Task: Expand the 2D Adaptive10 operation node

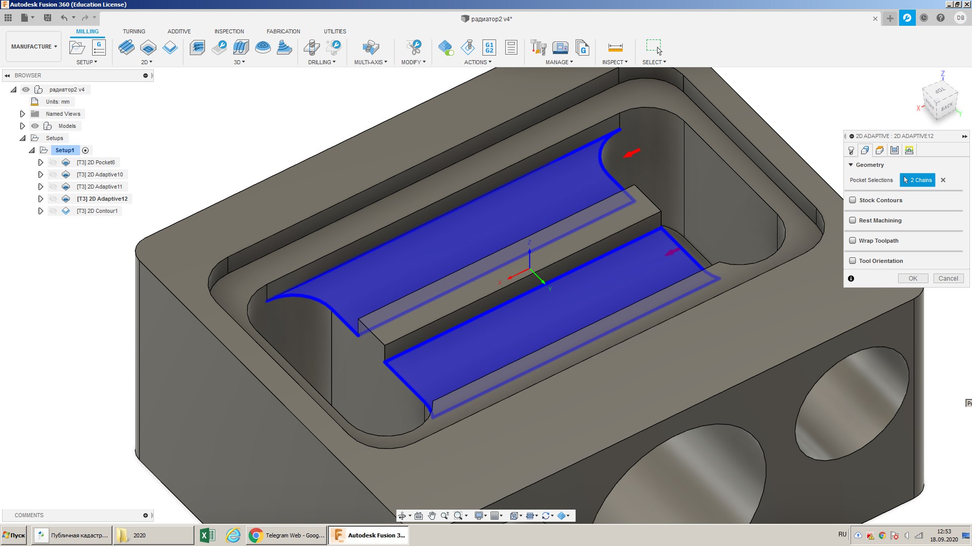Action: point(40,174)
